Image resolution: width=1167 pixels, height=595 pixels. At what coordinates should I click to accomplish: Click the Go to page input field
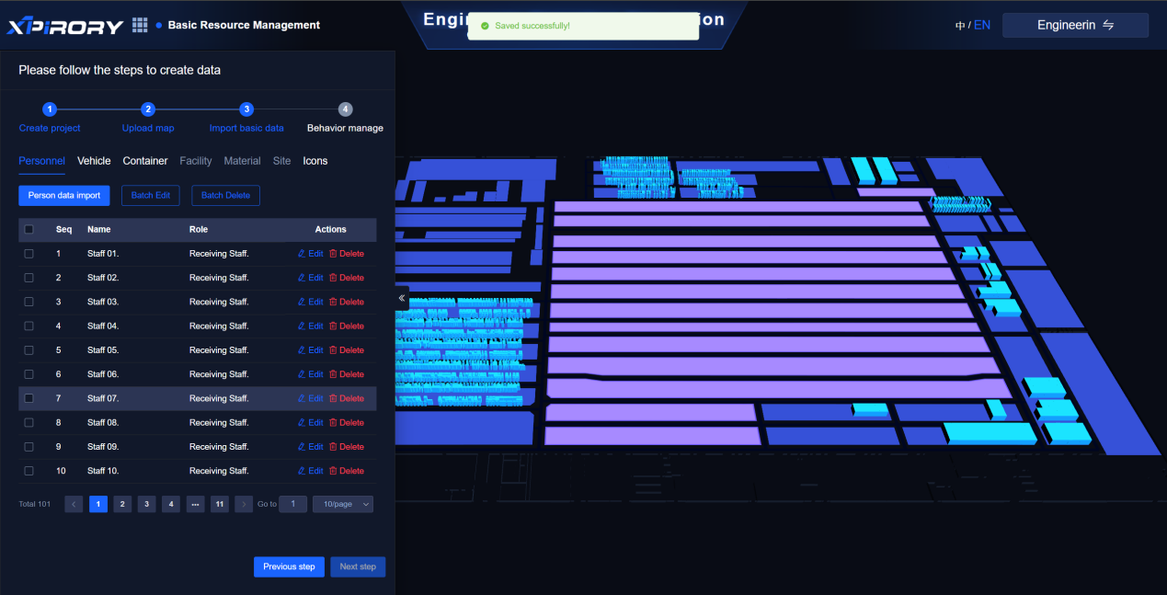point(292,504)
